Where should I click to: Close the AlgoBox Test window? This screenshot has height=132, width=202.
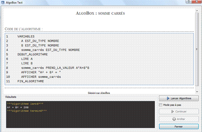coord(197,1)
